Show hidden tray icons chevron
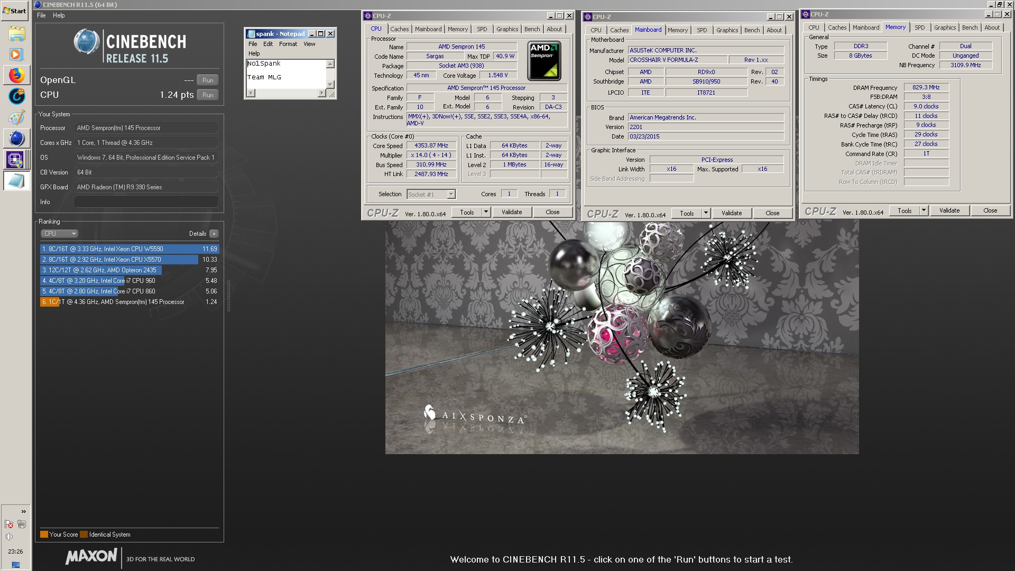This screenshot has width=1015, height=571. [23, 511]
